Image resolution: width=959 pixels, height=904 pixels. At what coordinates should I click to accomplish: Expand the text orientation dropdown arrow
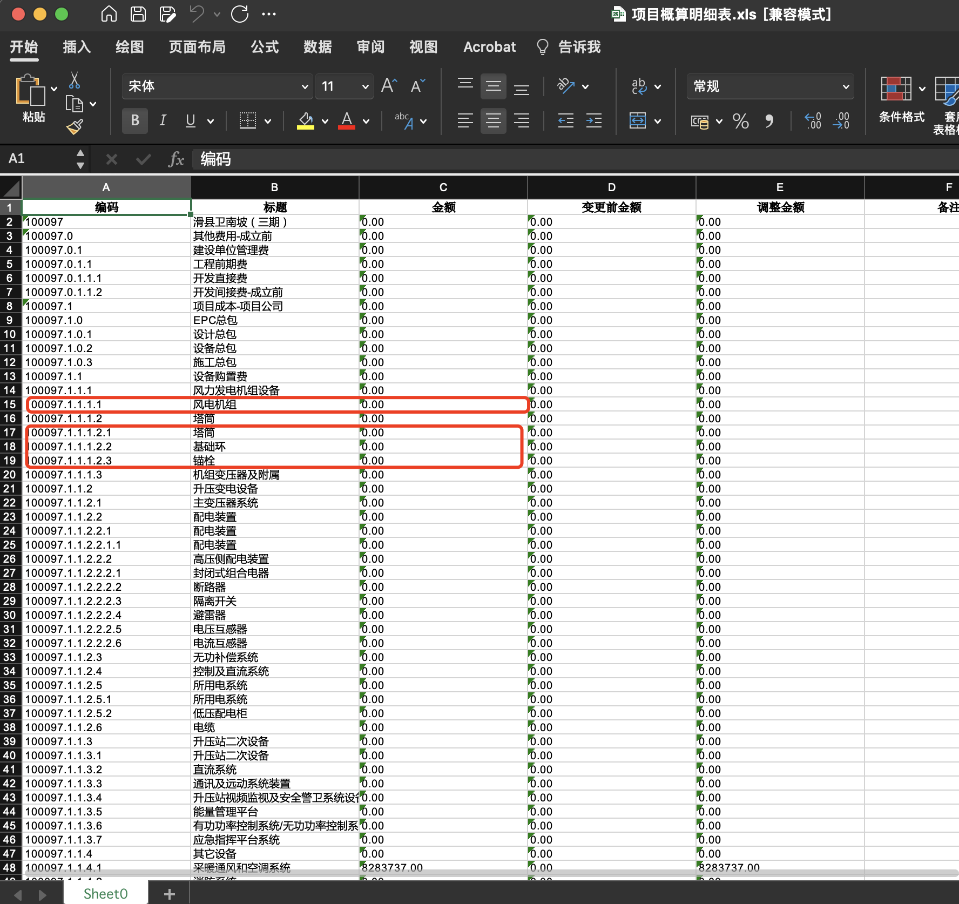[x=585, y=86]
